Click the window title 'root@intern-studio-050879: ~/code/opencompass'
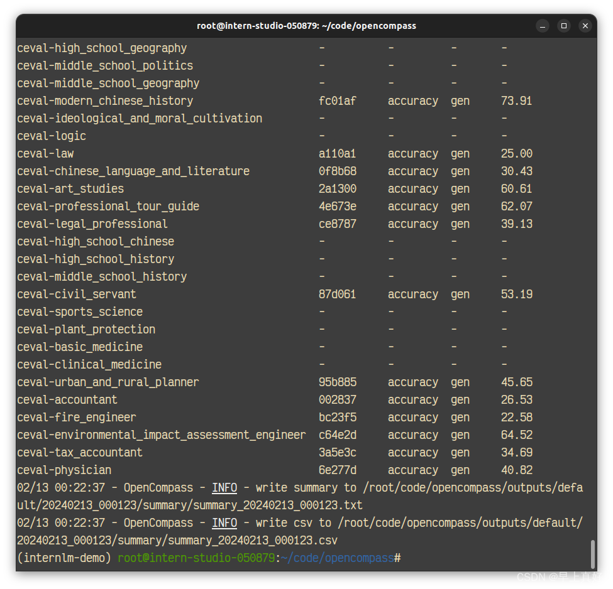 (x=307, y=26)
